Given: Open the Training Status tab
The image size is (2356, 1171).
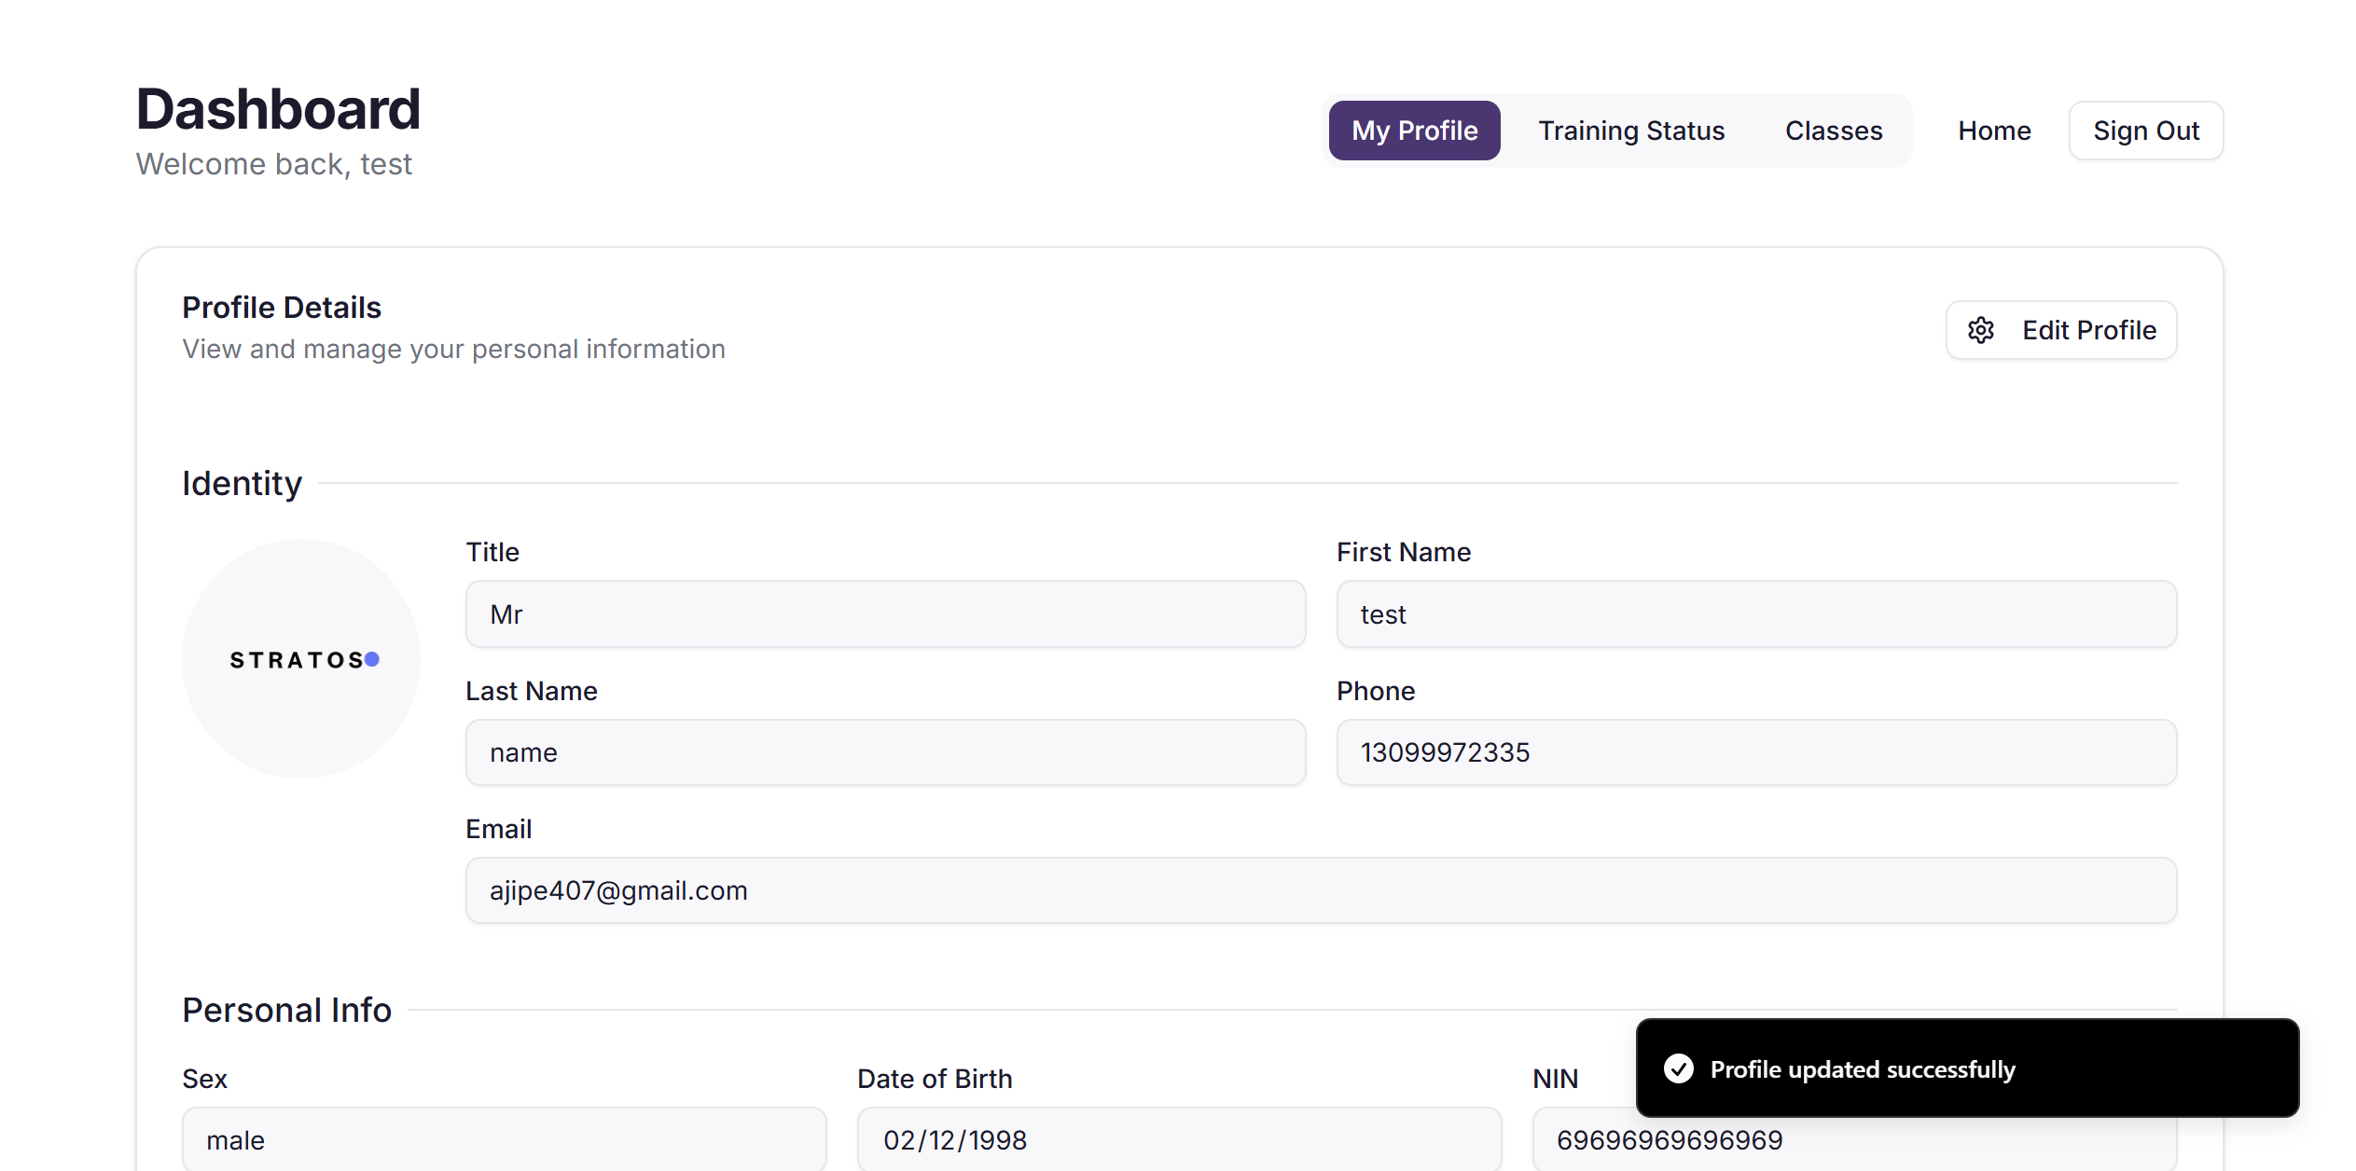Looking at the screenshot, I should coord(1630,131).
